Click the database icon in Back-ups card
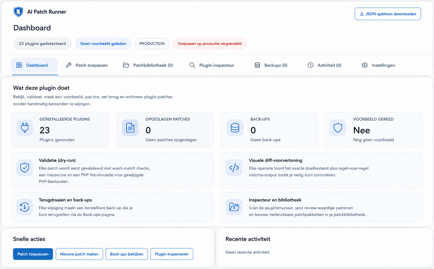434x269 pixels. click(235, 128)
